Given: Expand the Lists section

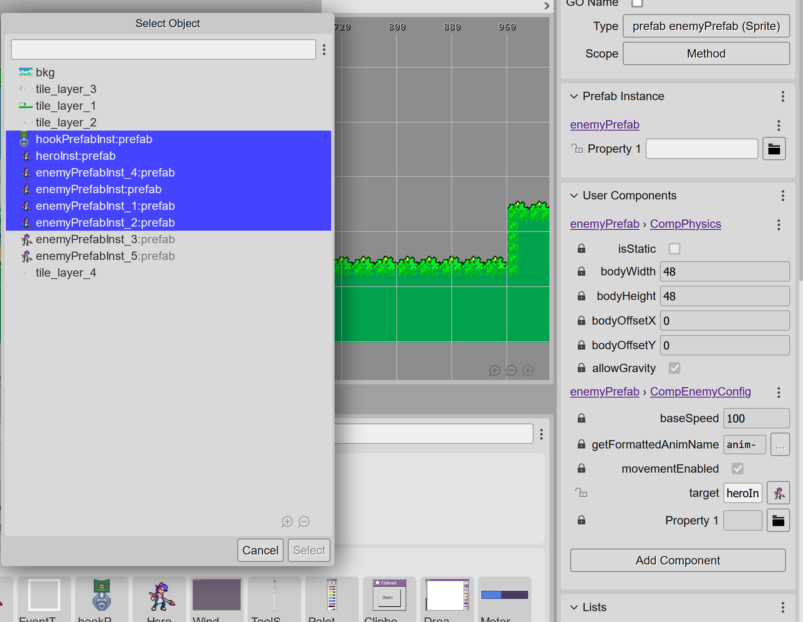Looking at the screenshot, I should 574,607.
